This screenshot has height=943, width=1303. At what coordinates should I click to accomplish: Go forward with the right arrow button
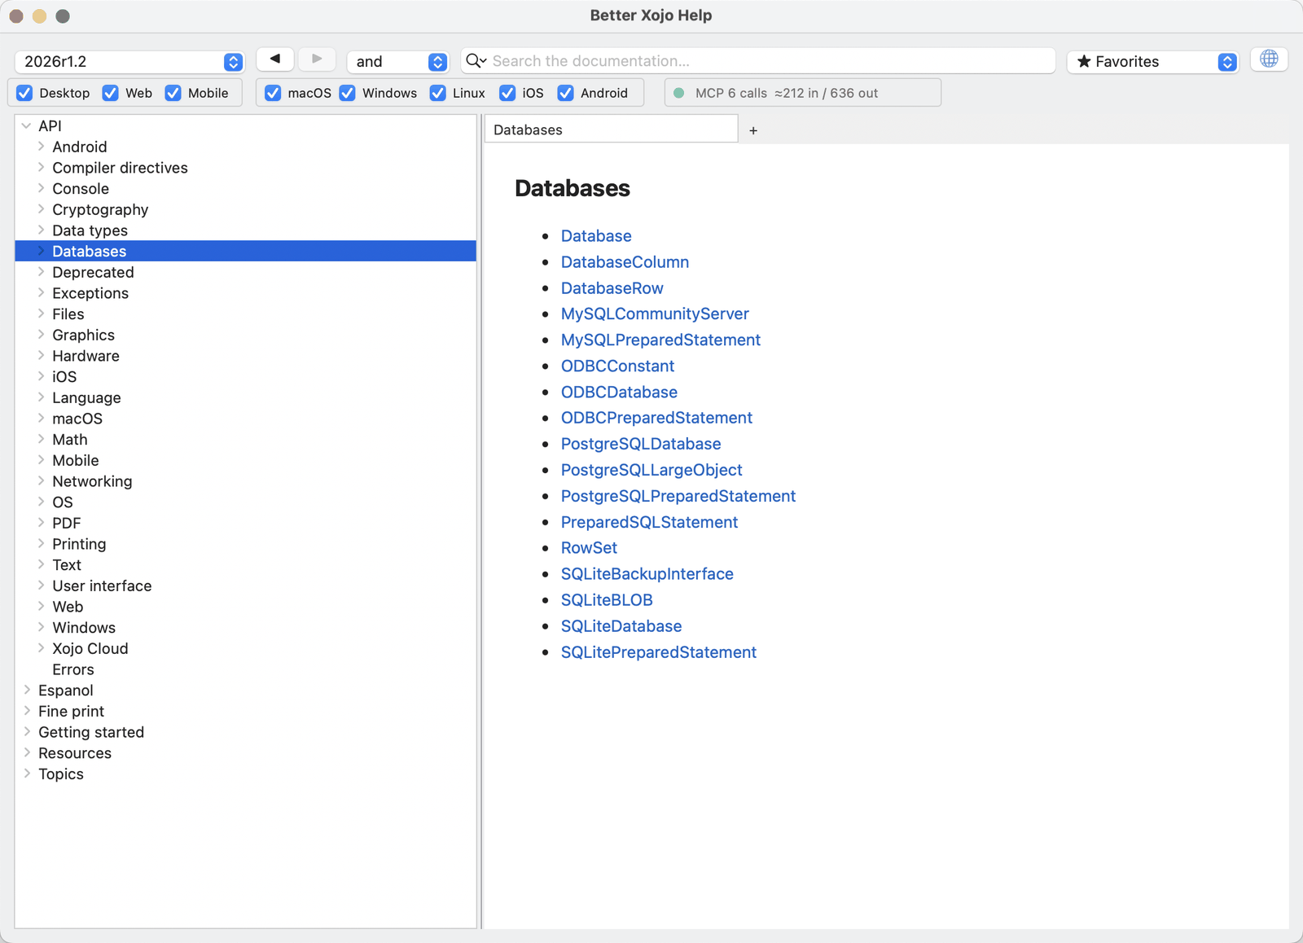[x=317, y=59]
